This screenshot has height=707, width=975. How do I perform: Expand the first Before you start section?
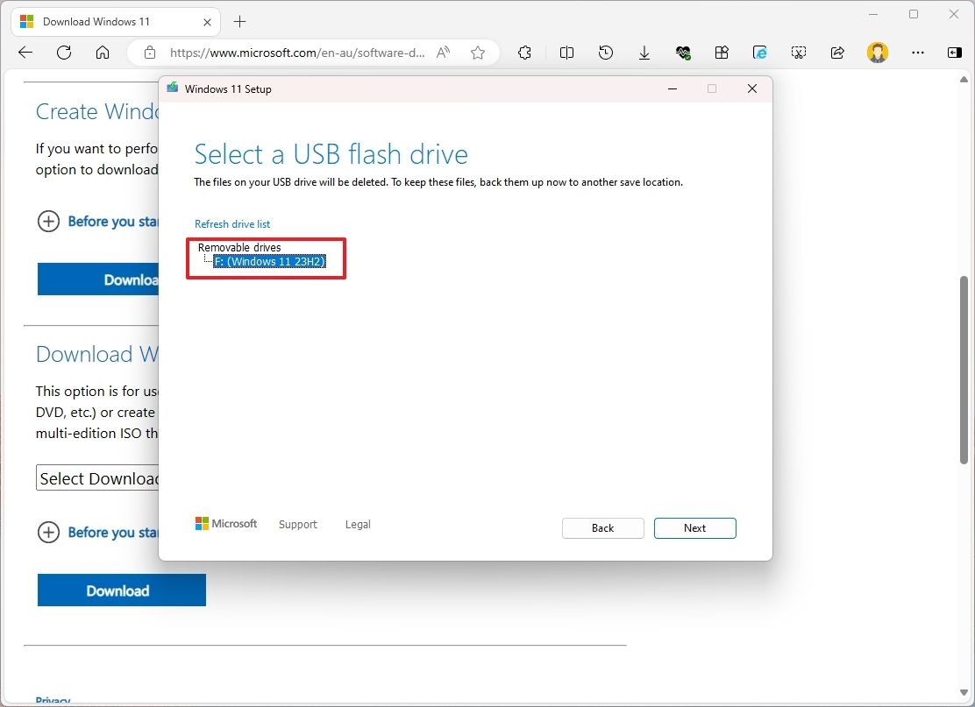48,222
